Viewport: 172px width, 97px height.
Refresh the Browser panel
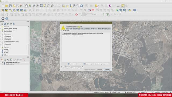[5, 24]
